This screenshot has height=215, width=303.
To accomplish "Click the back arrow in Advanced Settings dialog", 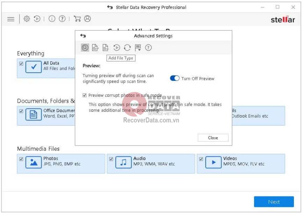I will [x=83, y=36].
